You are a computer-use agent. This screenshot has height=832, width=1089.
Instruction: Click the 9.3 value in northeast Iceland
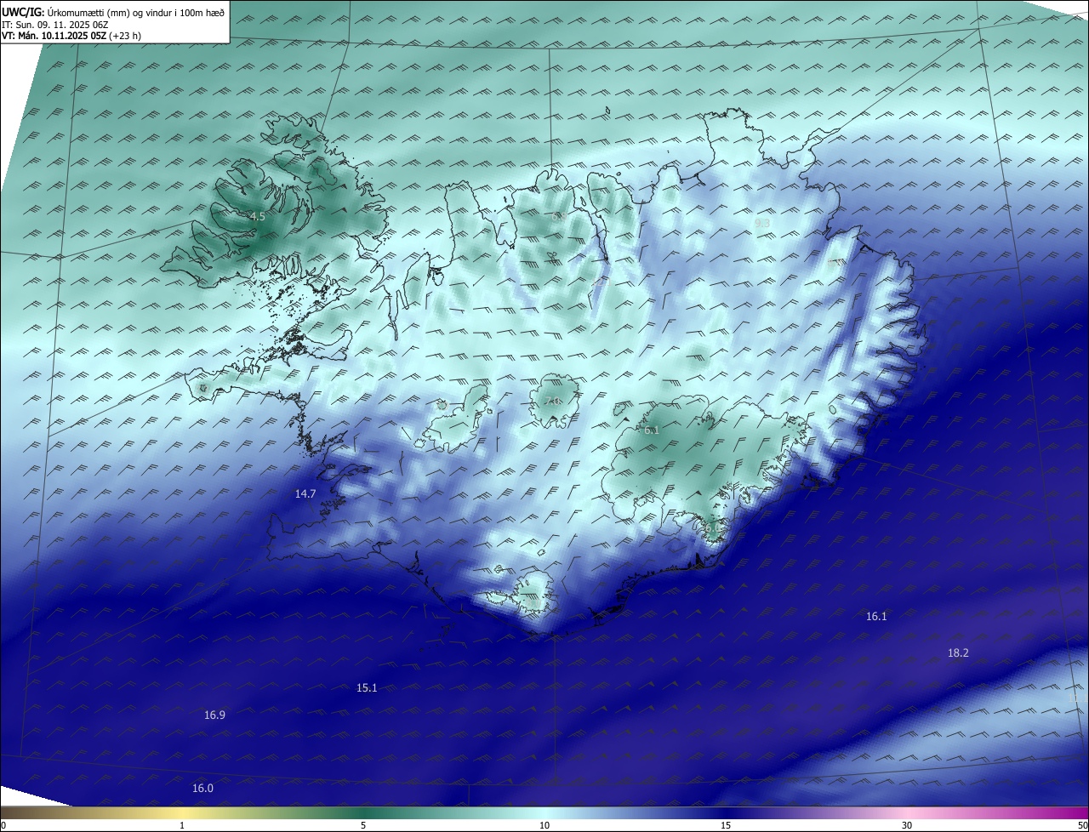point(762,224)
